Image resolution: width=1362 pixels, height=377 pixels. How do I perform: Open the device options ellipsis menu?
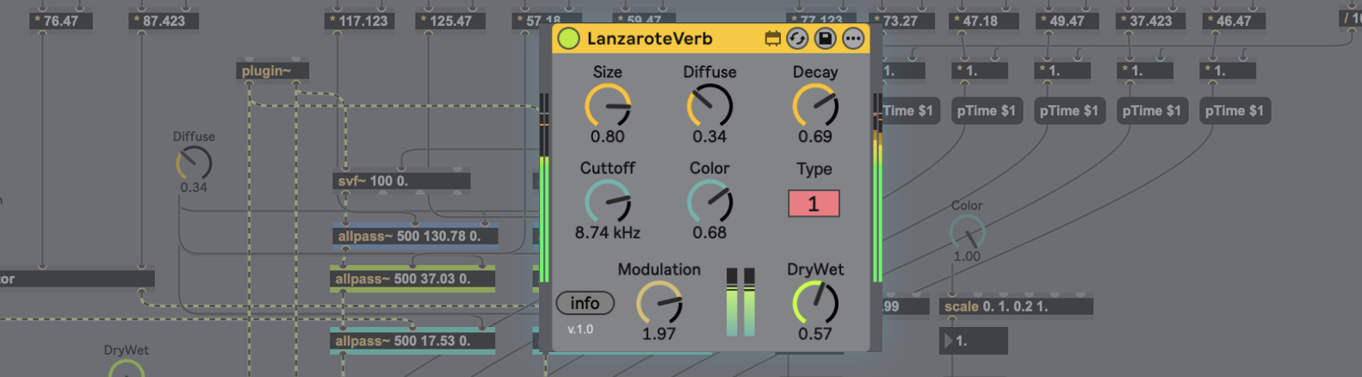pos(852,39)
